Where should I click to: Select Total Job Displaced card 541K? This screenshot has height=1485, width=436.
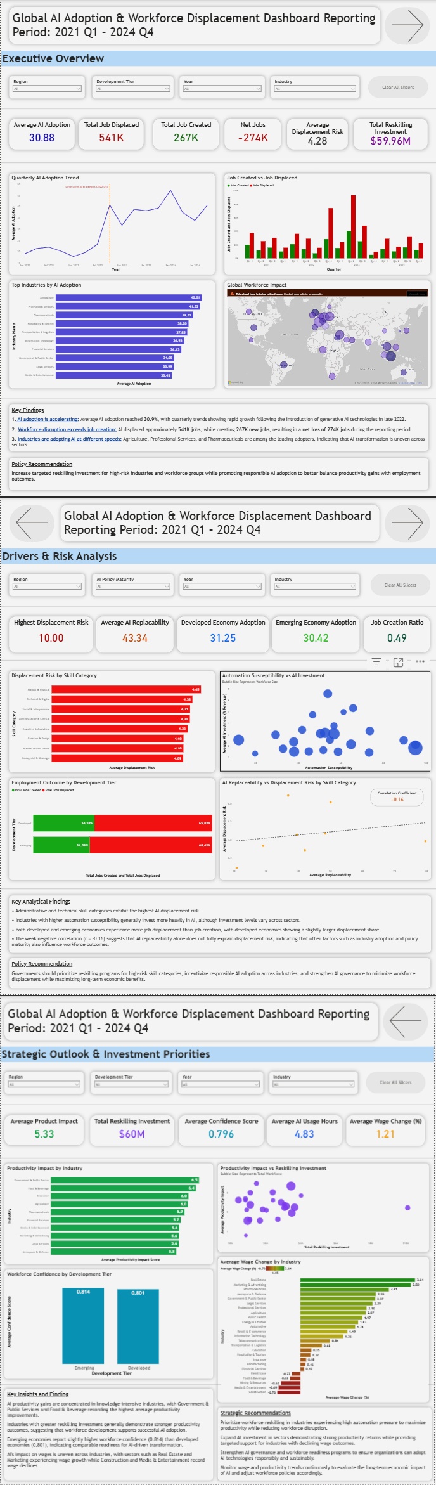coord(112,133)
